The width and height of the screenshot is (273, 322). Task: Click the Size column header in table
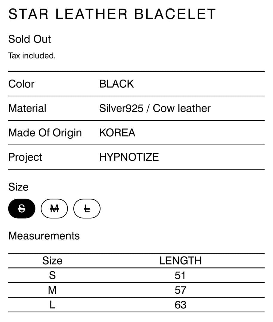coord(52,261)
